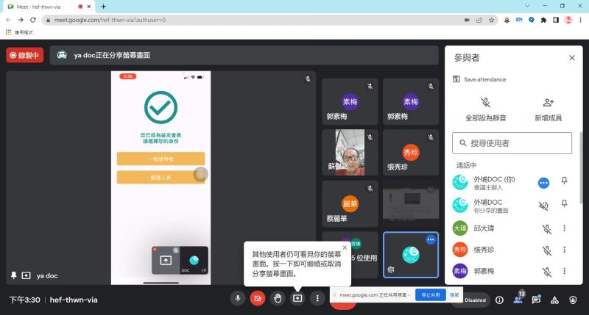The image size is (589, 315).
Task: Close the participants panel
Action: click(572, 58)
